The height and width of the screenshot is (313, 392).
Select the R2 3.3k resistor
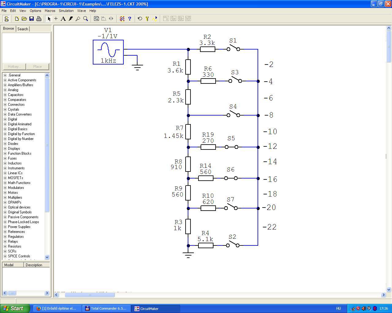click(x=208, y=49)
